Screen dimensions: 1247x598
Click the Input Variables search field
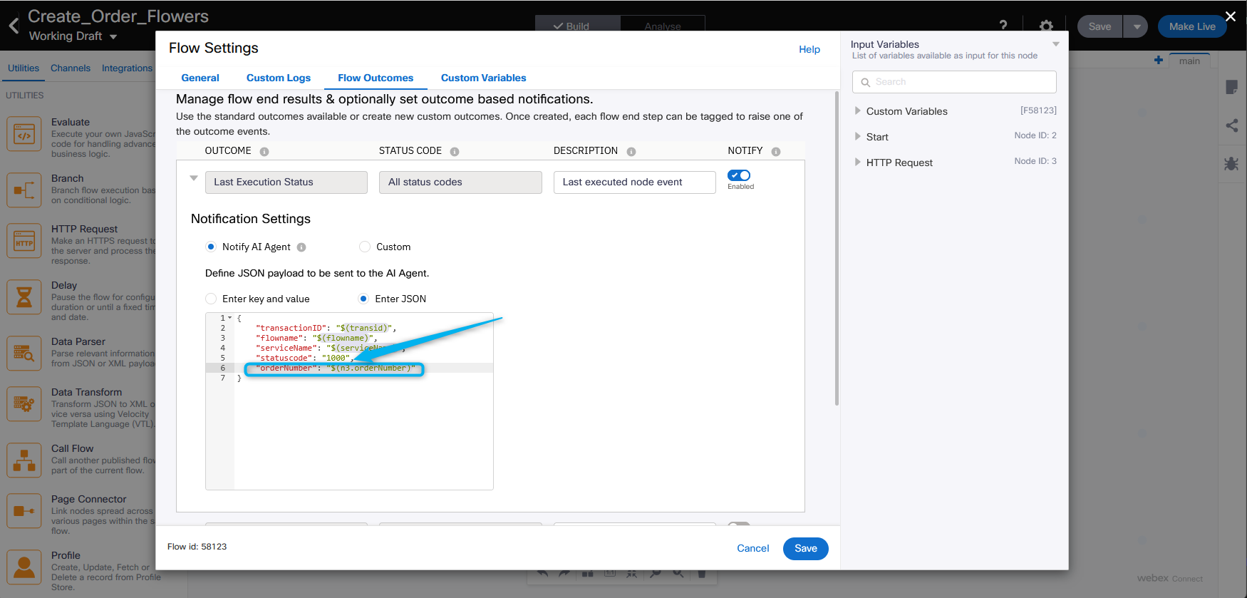954,82
